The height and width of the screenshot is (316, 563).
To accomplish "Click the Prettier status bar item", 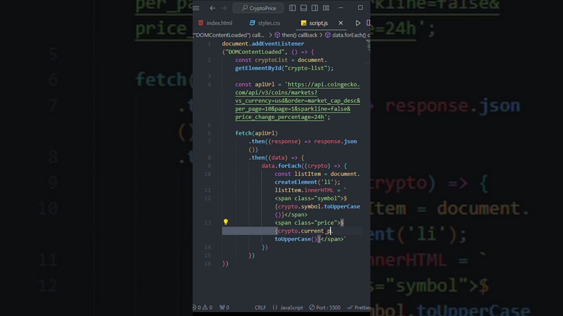I will 358,308.
